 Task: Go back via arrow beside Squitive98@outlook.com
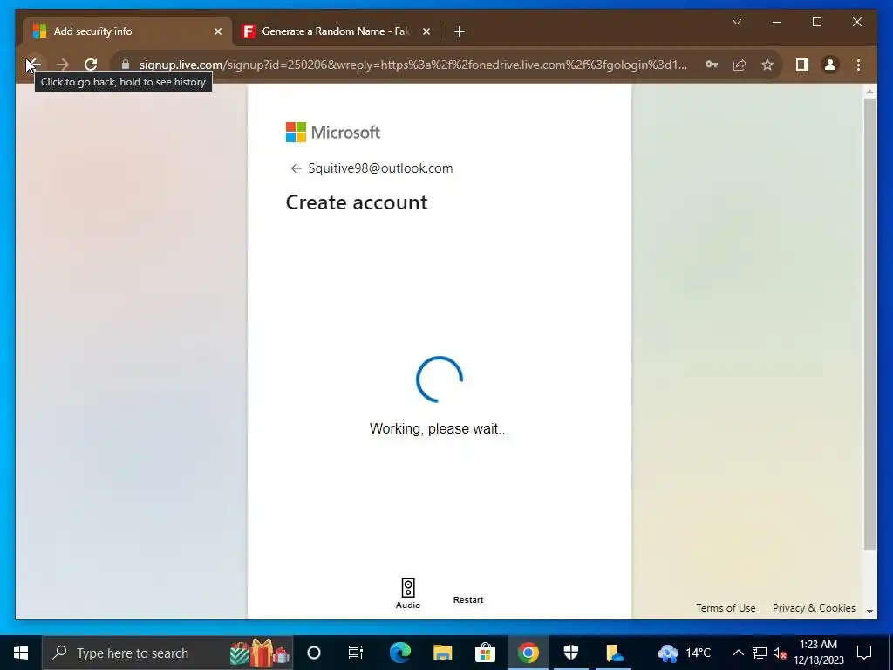tap(296, 168)
